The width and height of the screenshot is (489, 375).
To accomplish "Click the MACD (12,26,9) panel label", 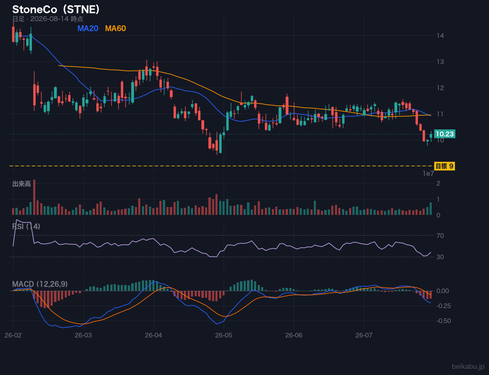I will point(40,284).
